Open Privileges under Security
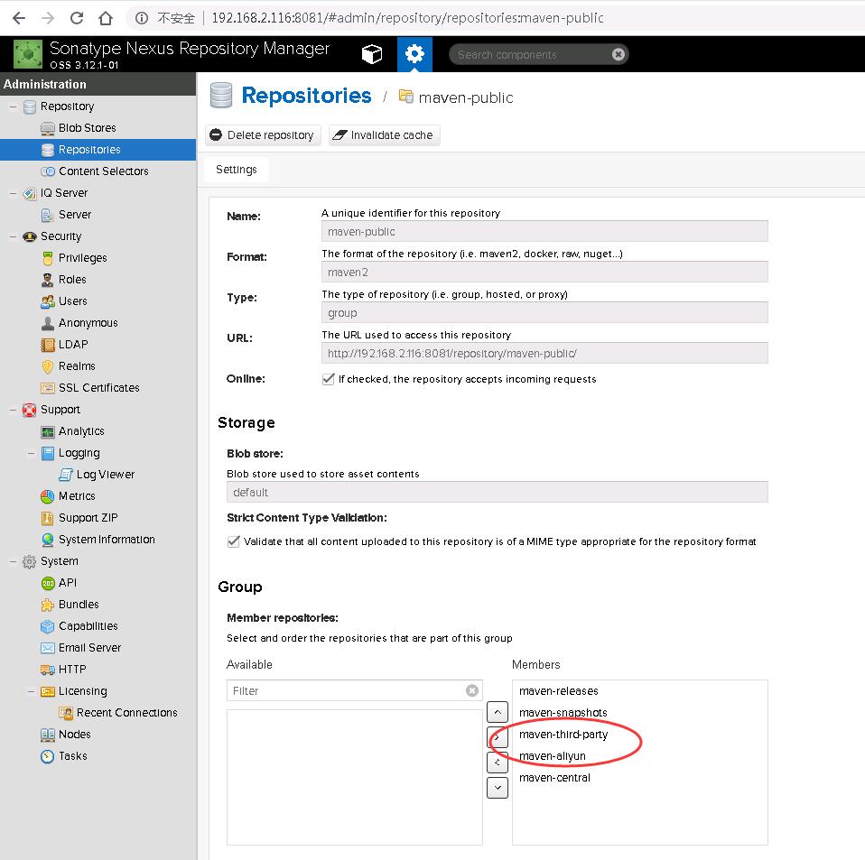 tap(82, 258)
